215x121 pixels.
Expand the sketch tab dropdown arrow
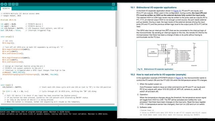click(x=113, y=8)
